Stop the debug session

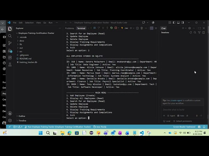tap(116, 28)
